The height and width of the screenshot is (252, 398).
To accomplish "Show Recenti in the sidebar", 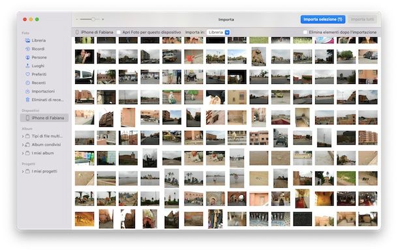I will point(39,83).
